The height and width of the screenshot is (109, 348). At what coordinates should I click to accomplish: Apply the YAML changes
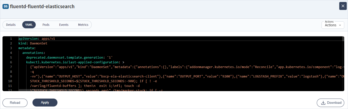click(x=45, y=103)
